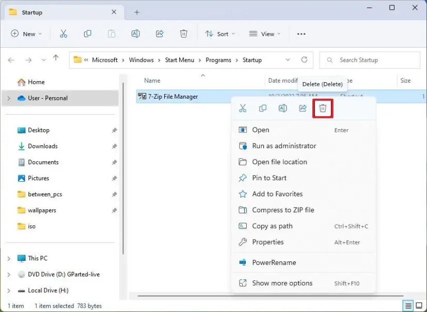Select Add to Favorites
Image resolution: width=427 pixels, height=312 pixels.
pos(304,194)
